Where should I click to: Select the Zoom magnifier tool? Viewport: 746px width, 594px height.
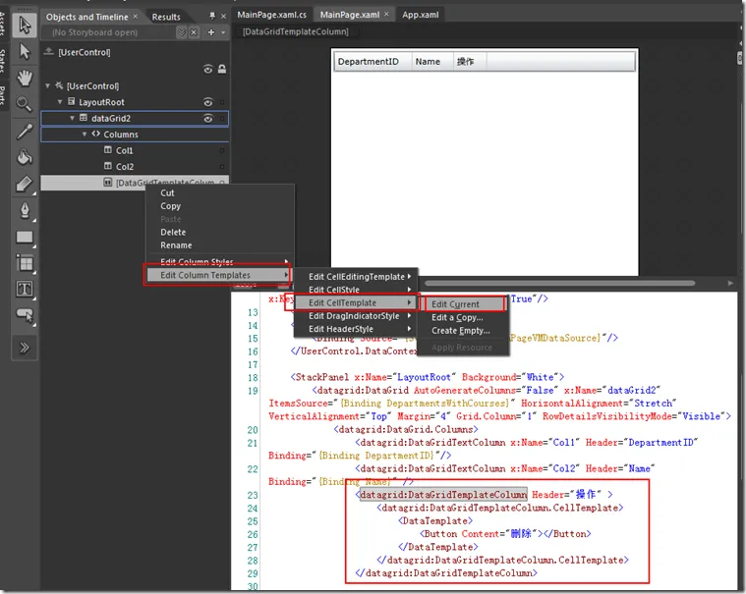(x=25, y=104)
